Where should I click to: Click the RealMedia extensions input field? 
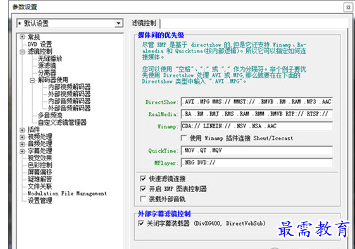257,114
